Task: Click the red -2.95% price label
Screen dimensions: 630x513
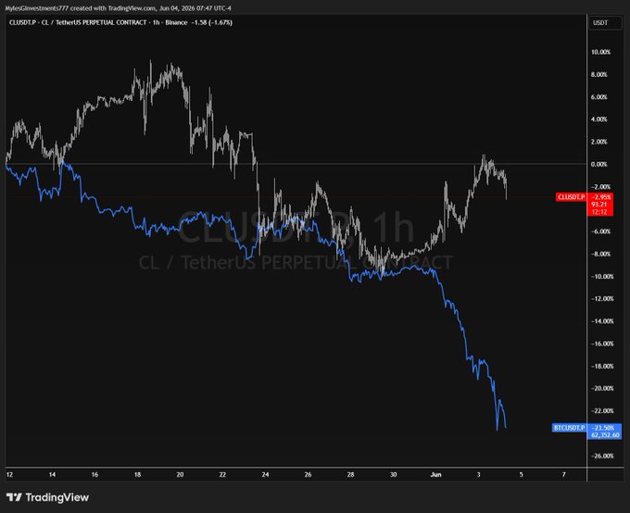Action: (x=601, y=197)
